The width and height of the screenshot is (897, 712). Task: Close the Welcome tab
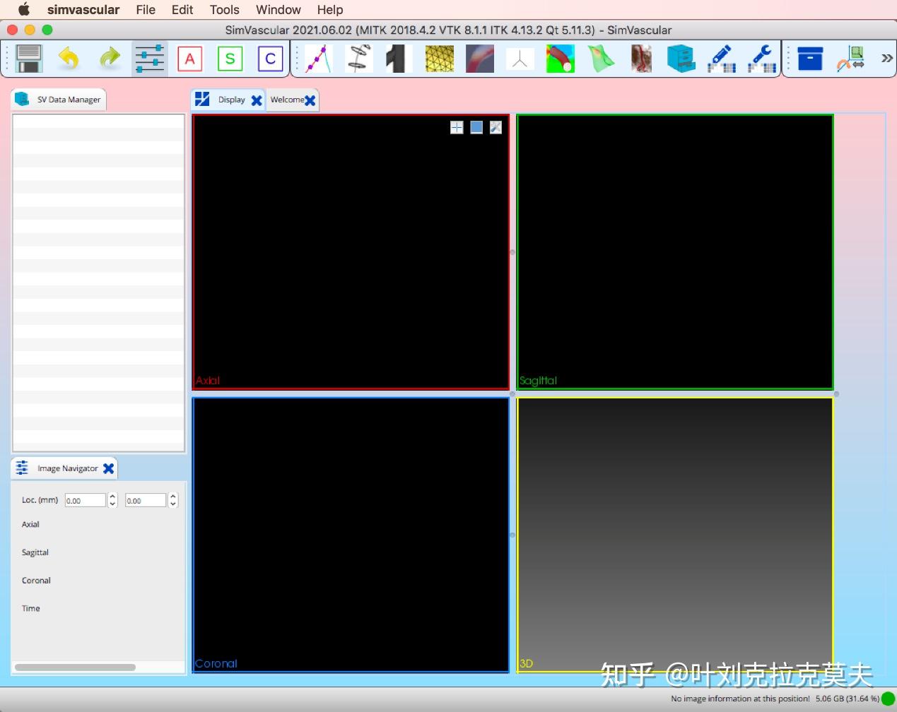[x=310, y=100]
